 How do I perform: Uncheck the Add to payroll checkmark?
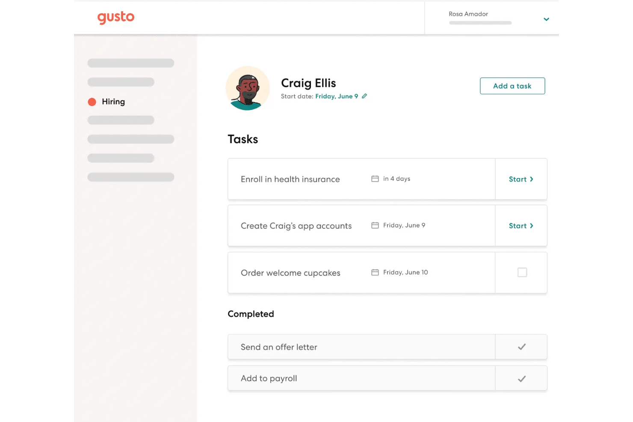tap(521, 378)
